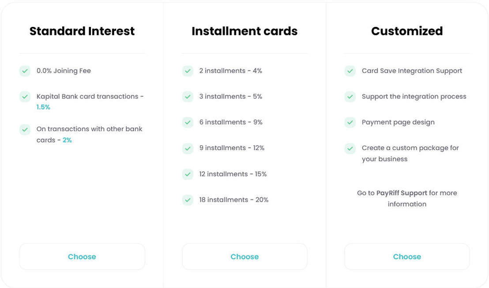Choose the Customized plan
The image size is (489, 288).
pyautogui.click(x=407, y=257)
